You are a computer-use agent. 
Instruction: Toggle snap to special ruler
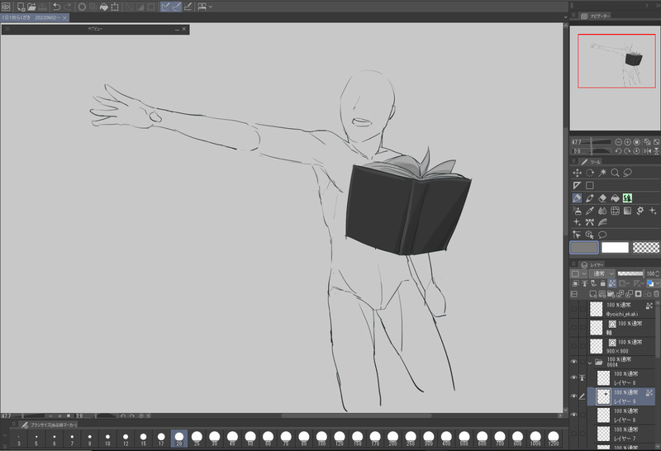point(177,7)
